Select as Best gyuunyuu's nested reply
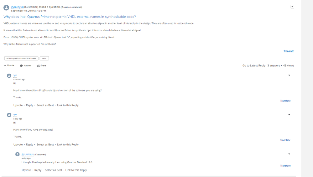Viewport: 313px width, 177px height. pos(54,170)
